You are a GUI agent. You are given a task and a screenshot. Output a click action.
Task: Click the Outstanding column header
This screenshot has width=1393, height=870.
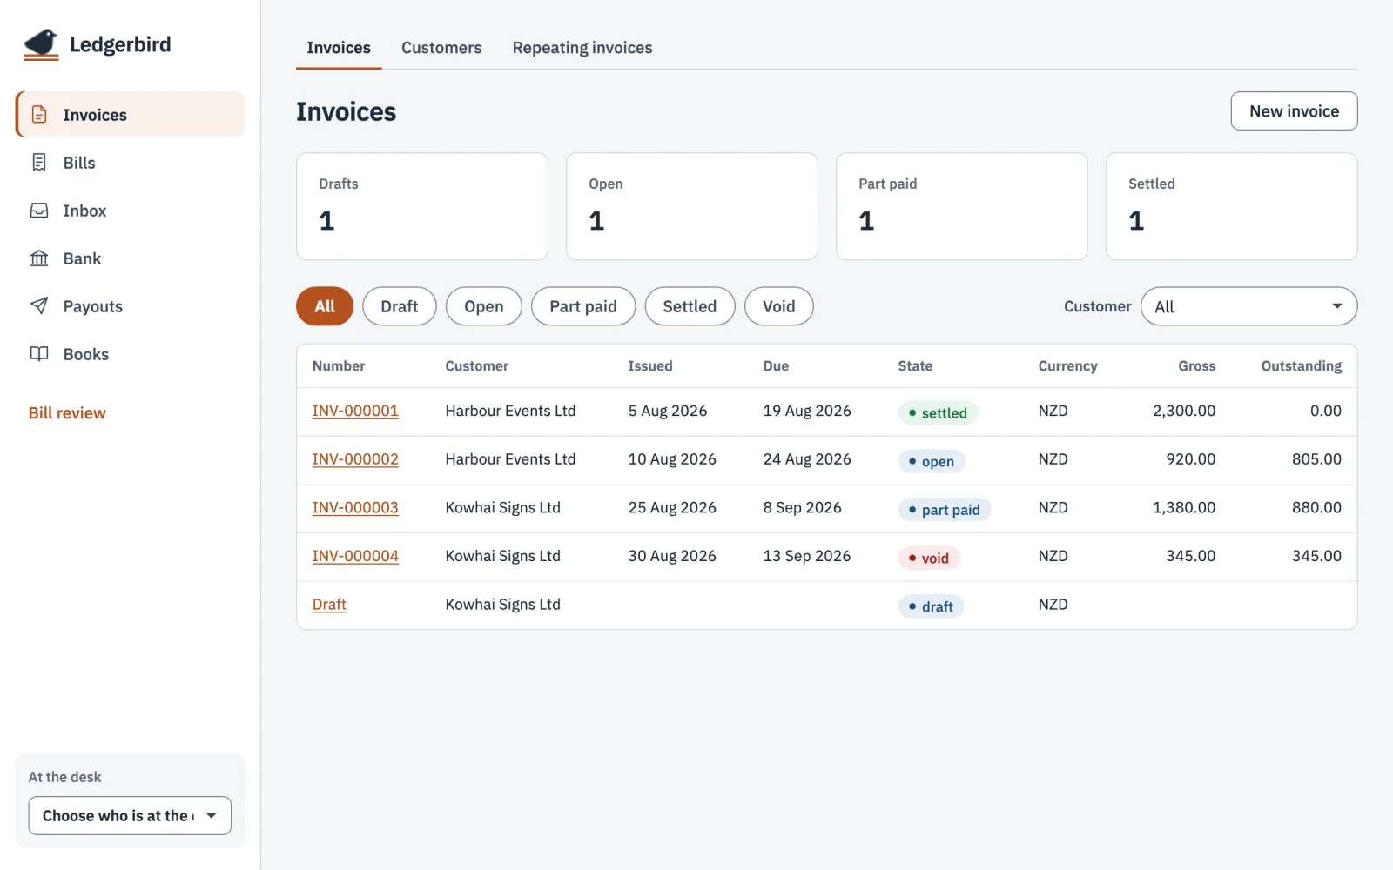pyautogui.click(x=1302, y=366)
